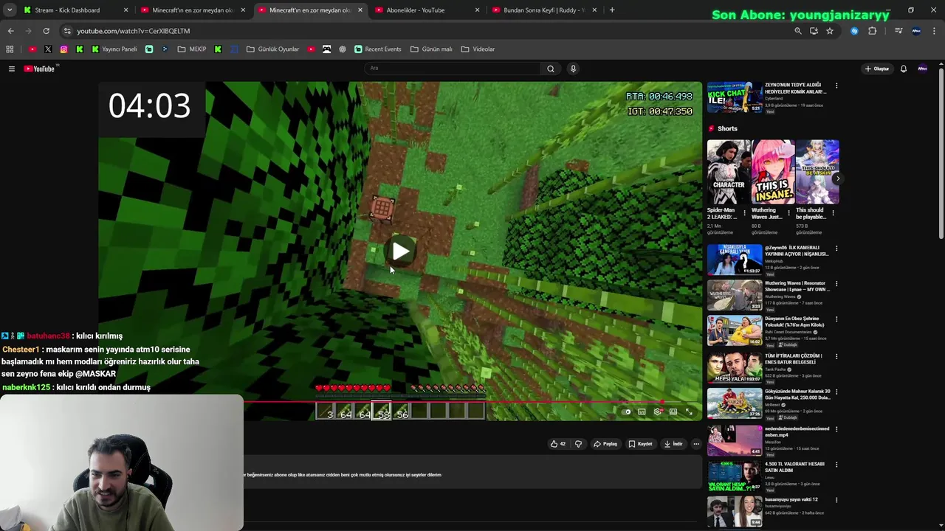Open Wuthering Waves Resonator Showcase video thumbnail

click(735, 295)
